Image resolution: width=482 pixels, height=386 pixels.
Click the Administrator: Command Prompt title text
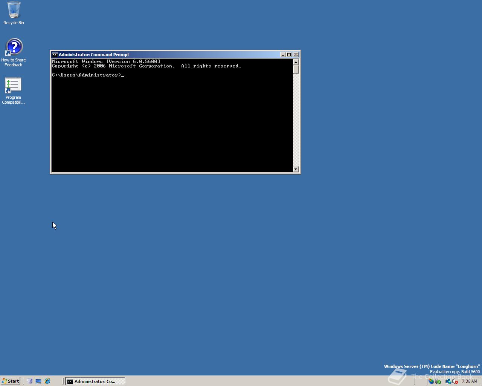point(94,55)
